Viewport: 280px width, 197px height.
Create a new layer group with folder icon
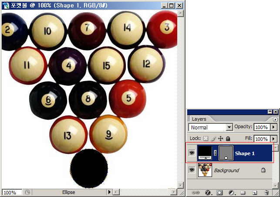[x=243, y=193]
